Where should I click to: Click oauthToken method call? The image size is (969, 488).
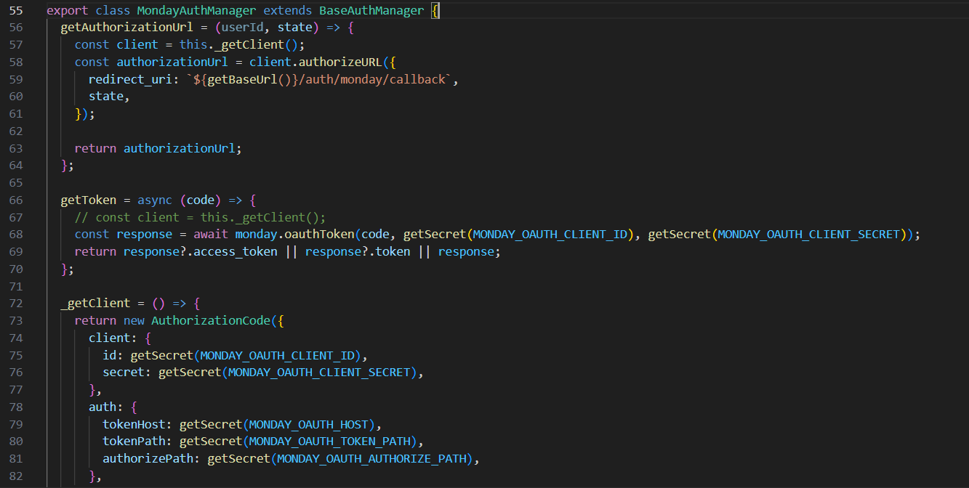319,234
